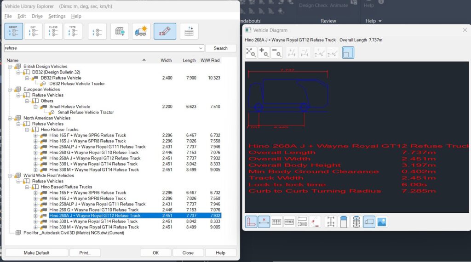Viewport: 471px width, 262px height.
Task: Toggle the TYPE grouping button
Action: [73, 31]
